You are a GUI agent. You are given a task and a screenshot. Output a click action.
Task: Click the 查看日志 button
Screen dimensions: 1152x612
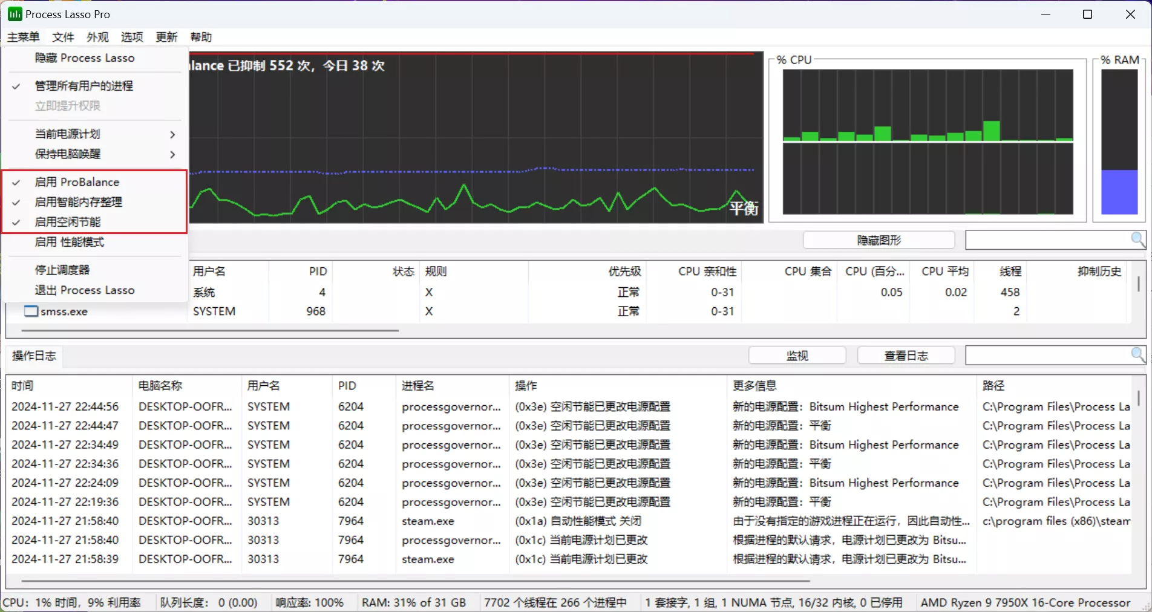click(906, 356)
